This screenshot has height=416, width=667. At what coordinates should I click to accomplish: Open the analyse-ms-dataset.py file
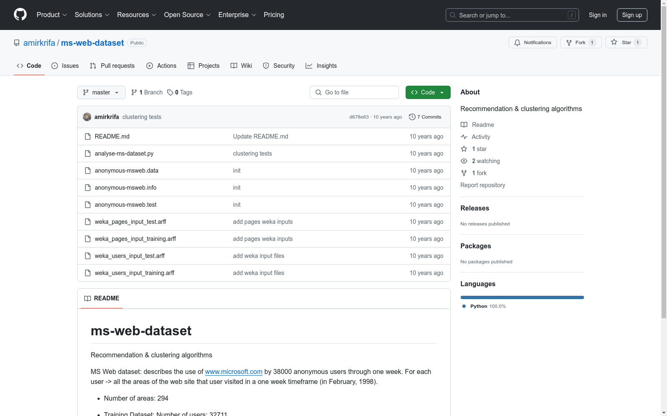click(x=124, y=154)
